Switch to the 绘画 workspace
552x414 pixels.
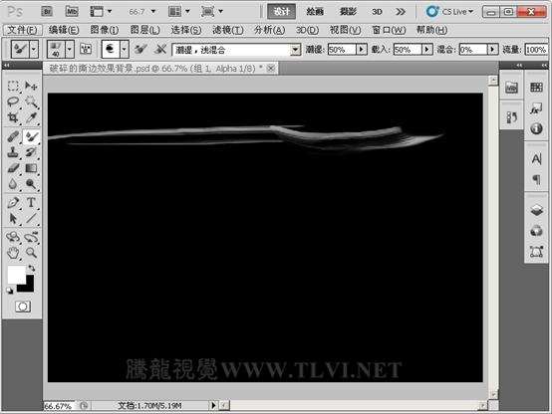[x=315, y=12]
